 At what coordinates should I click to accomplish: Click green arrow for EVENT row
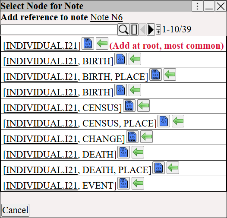click(x=138, y=183)
